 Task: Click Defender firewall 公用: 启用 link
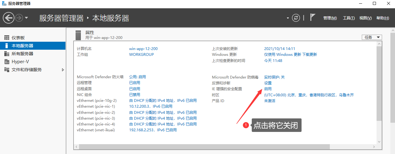point(137,77)
